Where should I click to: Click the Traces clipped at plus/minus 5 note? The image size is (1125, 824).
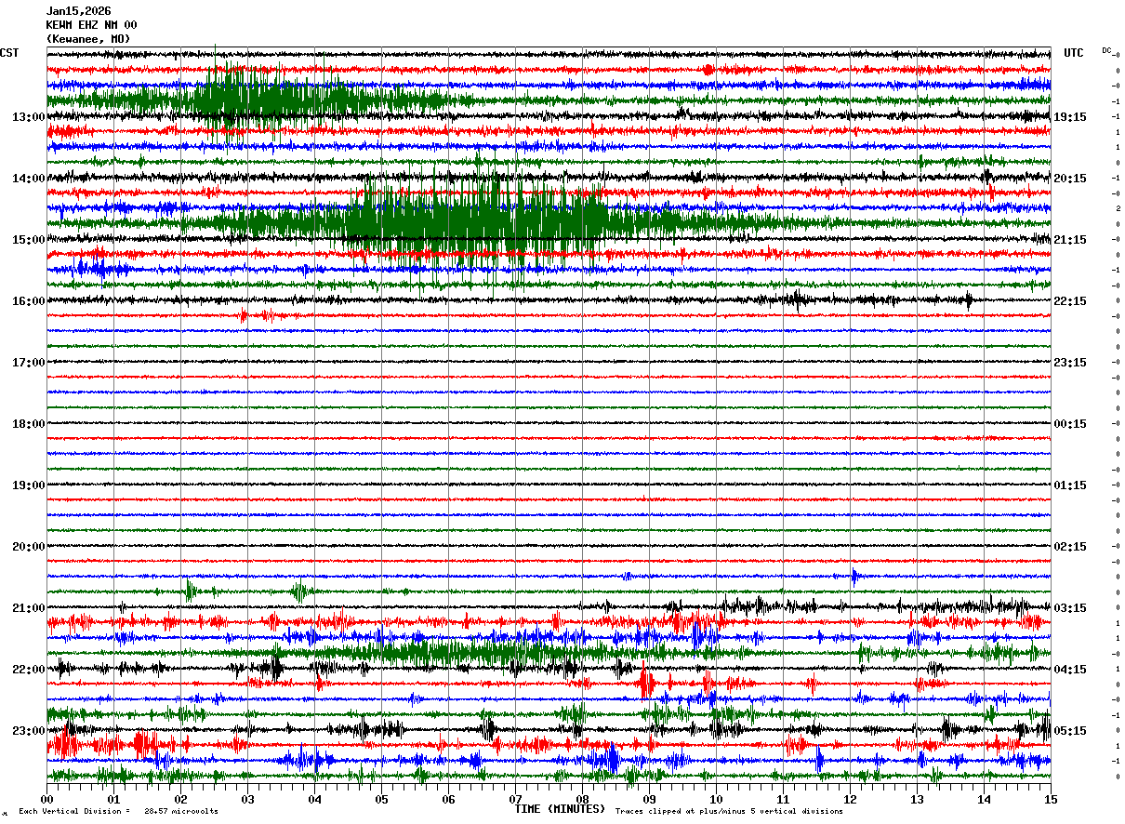click(x=729, y=811)
